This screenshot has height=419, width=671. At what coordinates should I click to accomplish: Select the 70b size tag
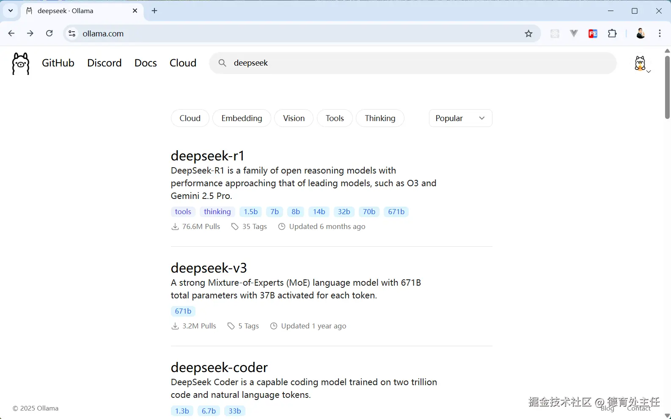click(369, 212)
